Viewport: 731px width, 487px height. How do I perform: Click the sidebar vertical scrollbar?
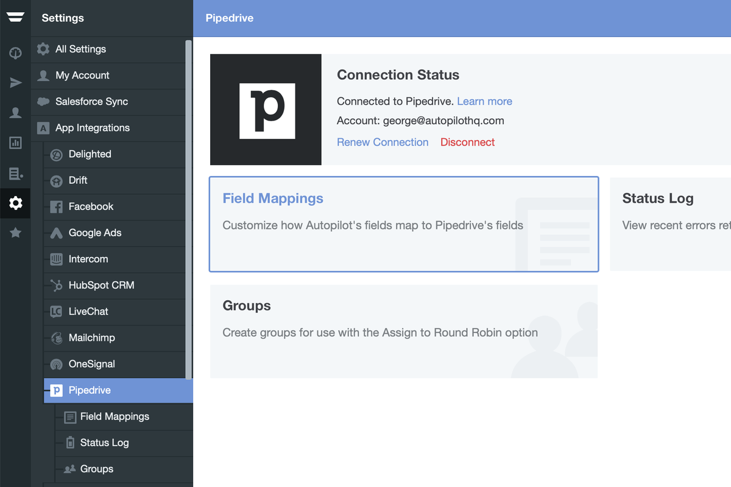189,209
